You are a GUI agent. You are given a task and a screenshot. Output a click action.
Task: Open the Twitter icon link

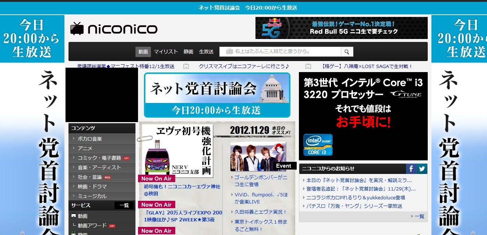tap(422, 169)
